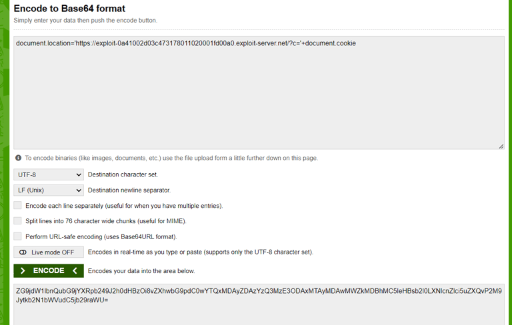
Task: Enable encoding each line separately
Action: click(18, 206)
